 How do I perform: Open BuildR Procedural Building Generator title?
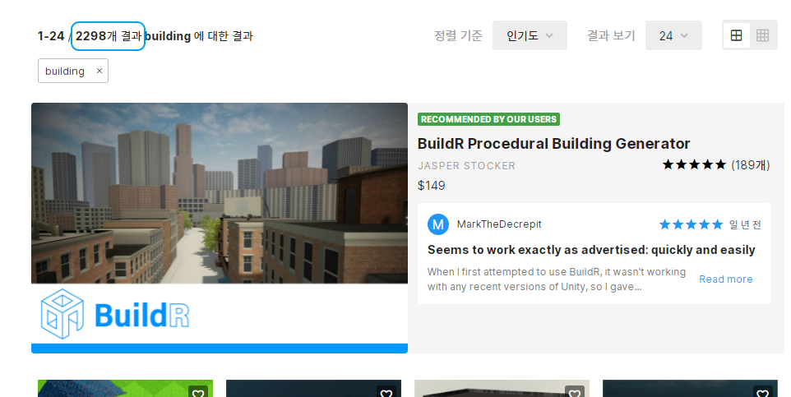[x=553, y=144]
